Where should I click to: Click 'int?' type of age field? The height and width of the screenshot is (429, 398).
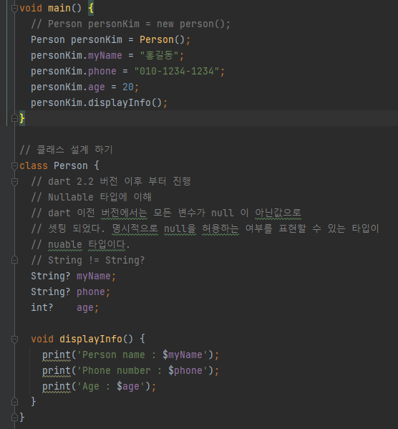(x=42, y=307)
